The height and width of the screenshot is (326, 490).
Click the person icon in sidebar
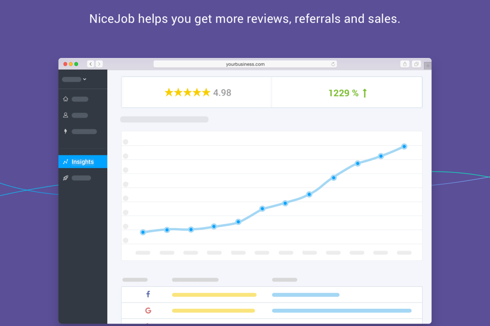(x=65, y=115)
